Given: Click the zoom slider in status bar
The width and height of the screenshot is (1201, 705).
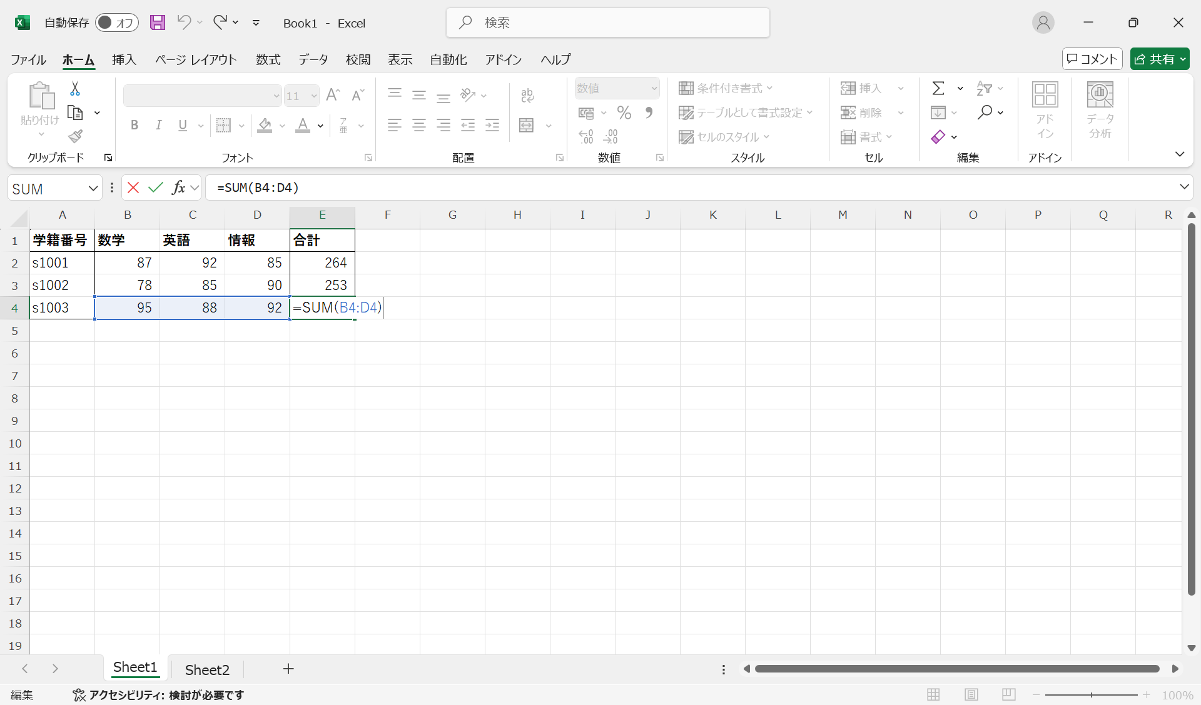Looking at the screenshot, I should coord(1092,694).
